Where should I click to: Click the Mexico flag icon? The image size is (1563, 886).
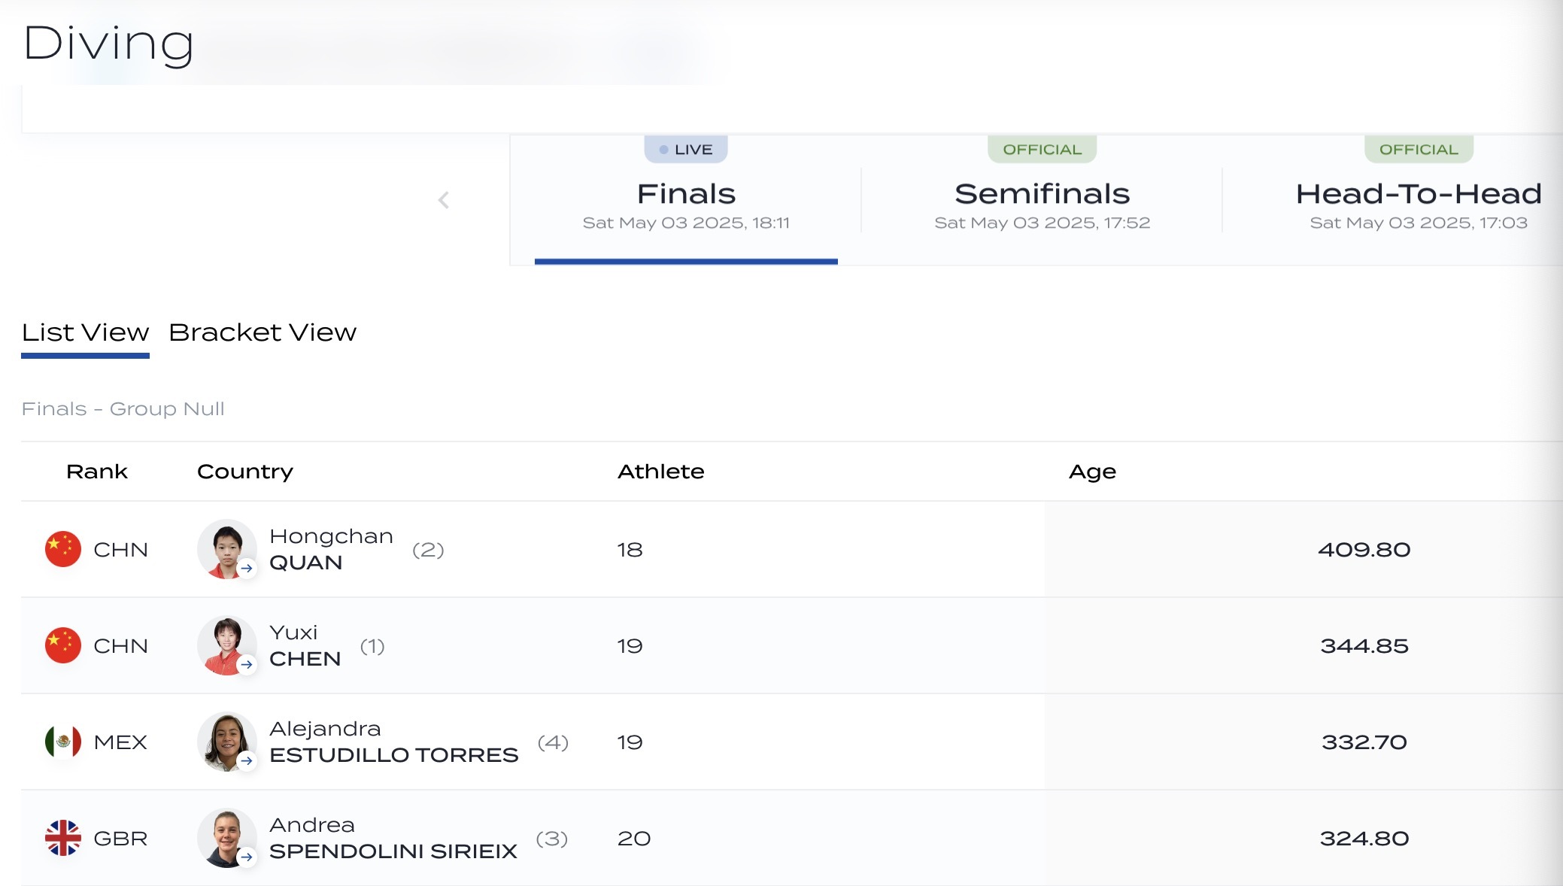click(63, 742)
